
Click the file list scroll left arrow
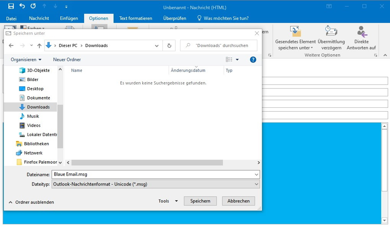coord(68,163)
